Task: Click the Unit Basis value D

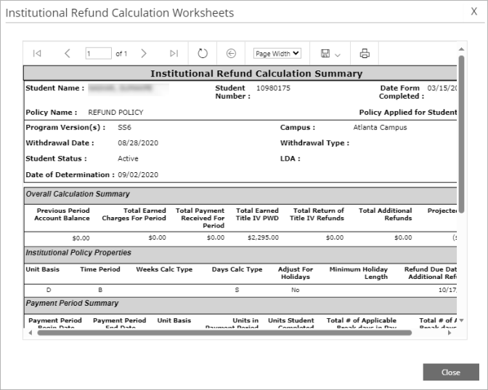Action: (49, 290)
